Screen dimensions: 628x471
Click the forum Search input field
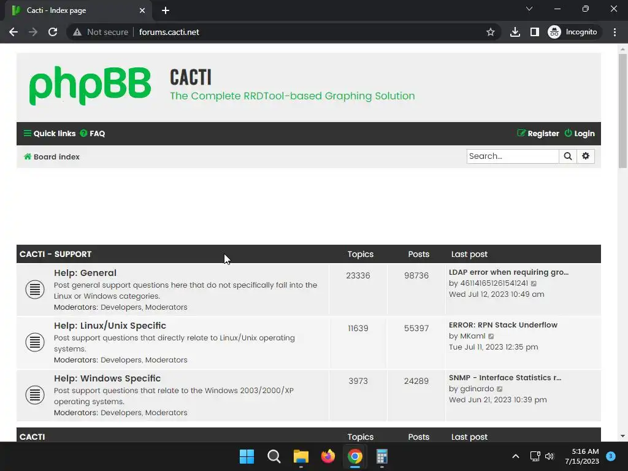pos(513,156)
